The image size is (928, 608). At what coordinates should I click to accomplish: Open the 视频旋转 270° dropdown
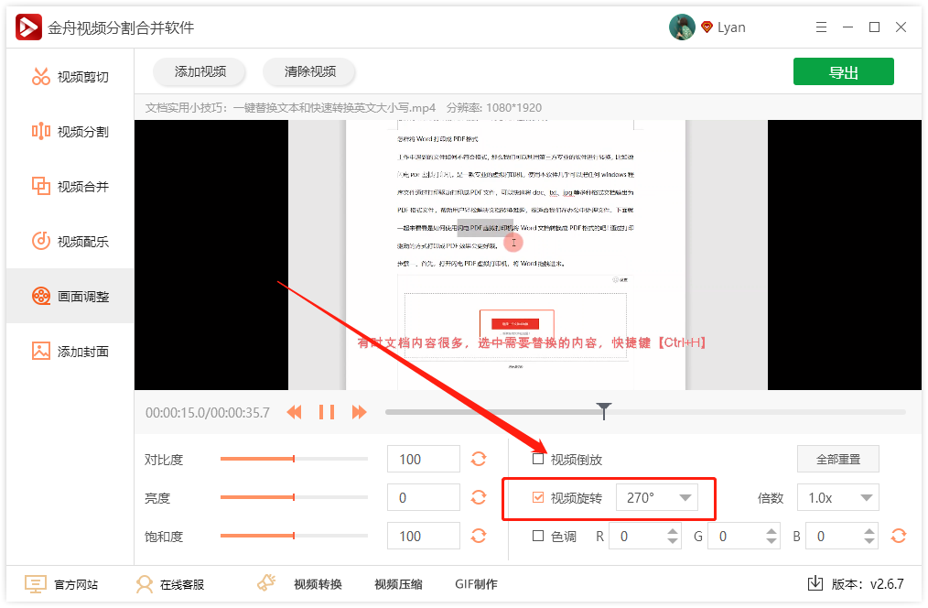(657, 497)
